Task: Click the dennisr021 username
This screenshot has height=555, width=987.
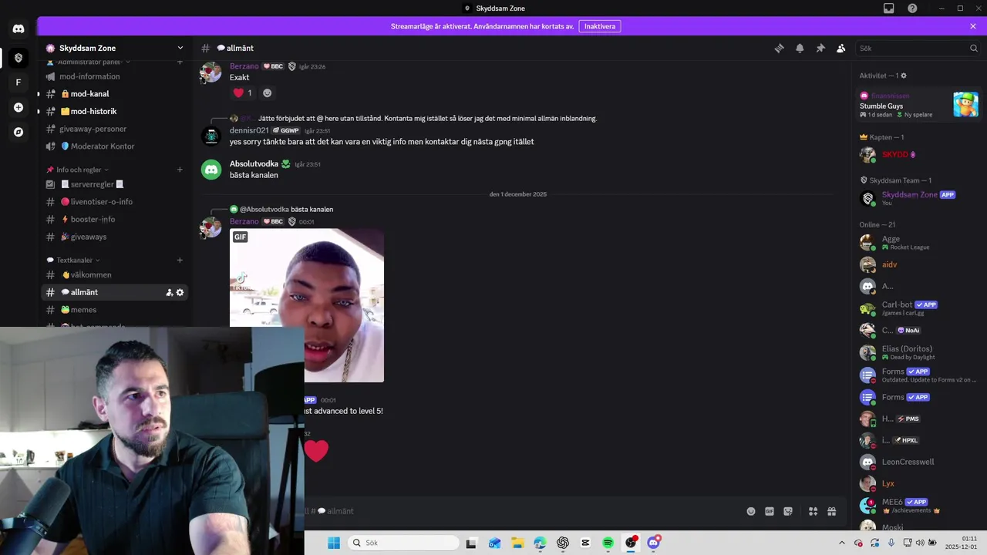Action: pyautogui.click(x=249, y=130)
